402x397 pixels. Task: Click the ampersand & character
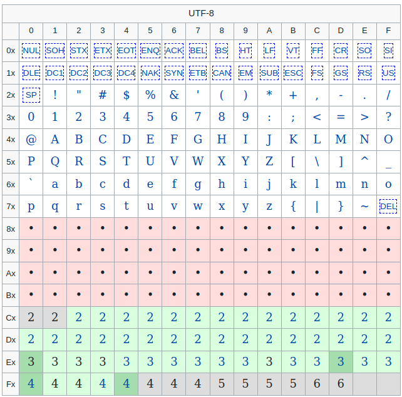(174, 95)
